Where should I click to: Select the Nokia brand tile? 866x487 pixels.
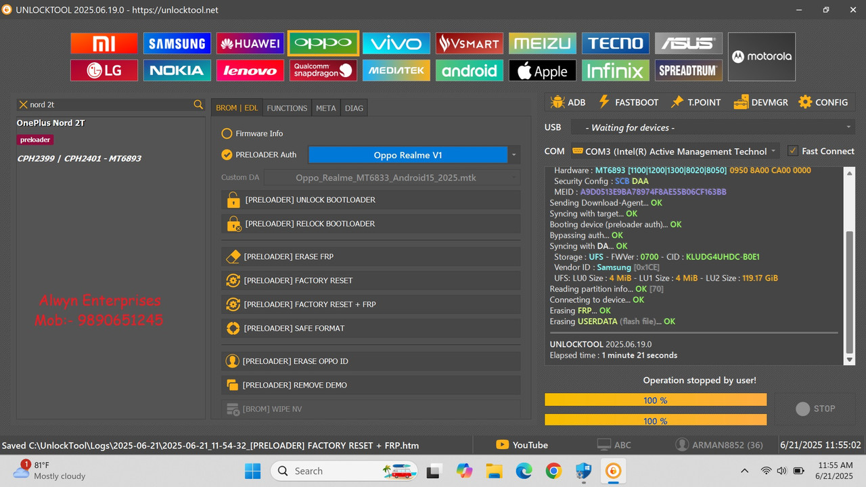[177, 70]
